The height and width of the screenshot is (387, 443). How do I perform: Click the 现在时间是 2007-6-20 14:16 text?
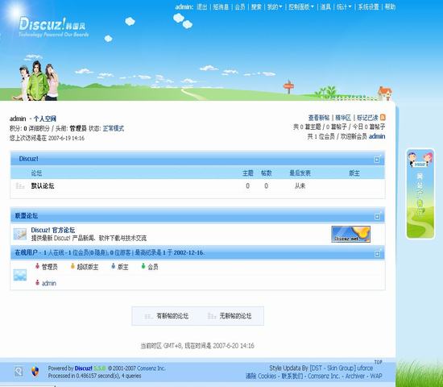(220, 346)
